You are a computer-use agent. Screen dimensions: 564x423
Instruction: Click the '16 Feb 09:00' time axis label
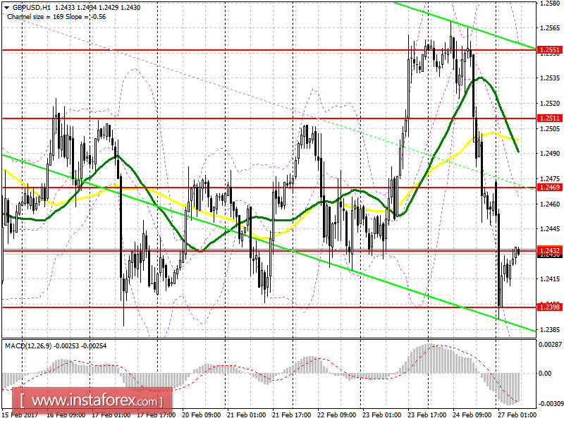[x=66, y=415]
